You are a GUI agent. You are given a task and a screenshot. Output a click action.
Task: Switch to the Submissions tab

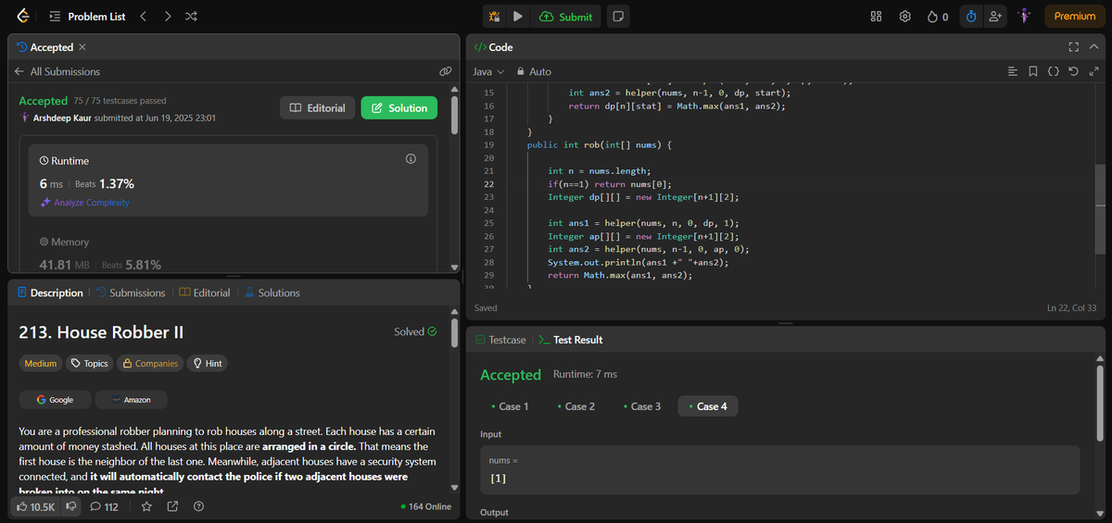click(x=130, y=293)
